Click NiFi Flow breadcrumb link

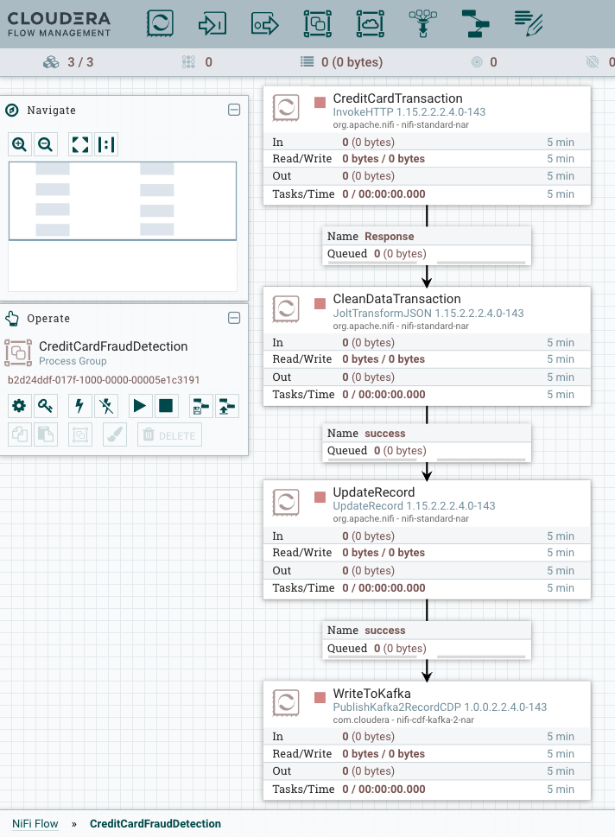tap(35, 824)
